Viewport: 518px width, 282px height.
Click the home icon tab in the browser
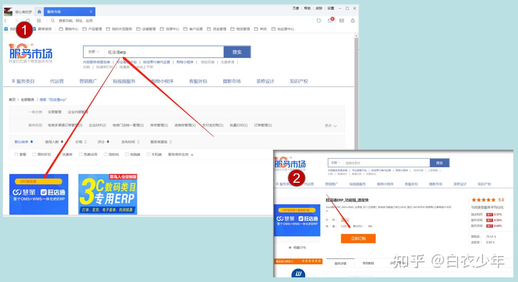(x=39, y=12)
